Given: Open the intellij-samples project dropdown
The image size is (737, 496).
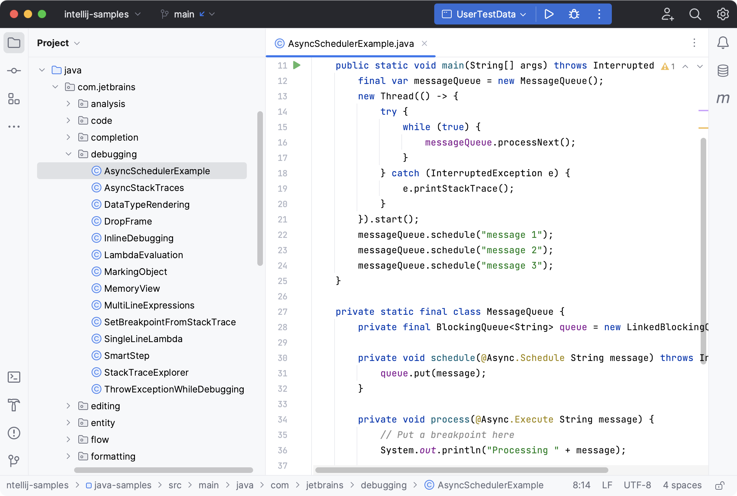Looking at the screenshot, I should point(102,14).
